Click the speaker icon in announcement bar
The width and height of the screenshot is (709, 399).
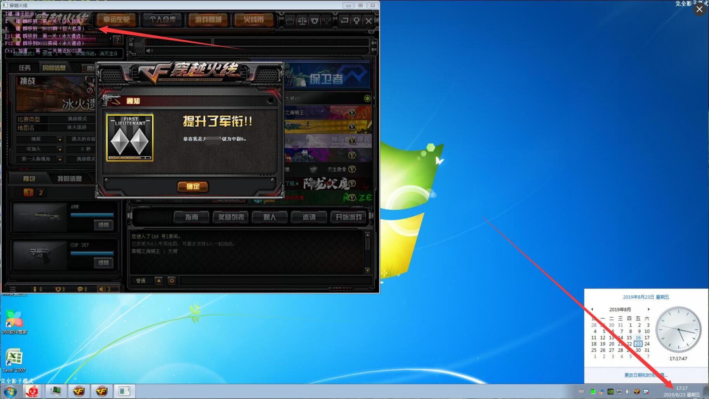(149, 50)
